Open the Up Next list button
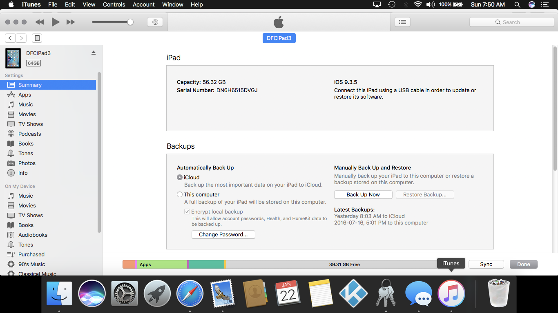558x313 pixels. 402,22
